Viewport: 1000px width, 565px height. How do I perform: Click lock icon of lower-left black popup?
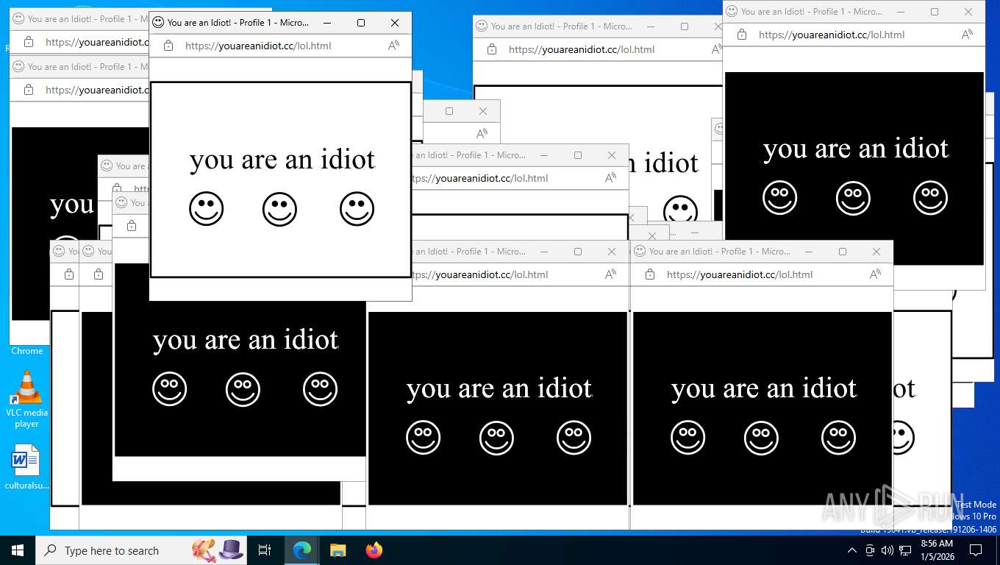tap(132, 225)
